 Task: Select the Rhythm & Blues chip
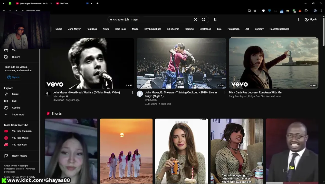[153, 29]
